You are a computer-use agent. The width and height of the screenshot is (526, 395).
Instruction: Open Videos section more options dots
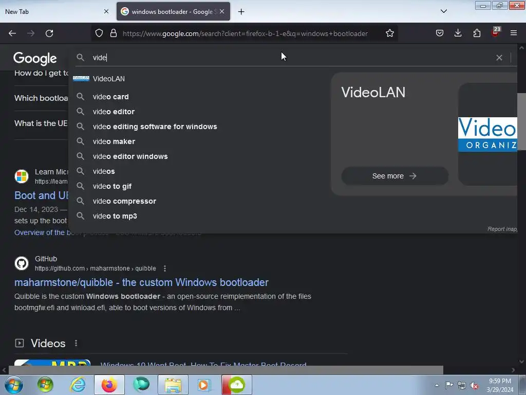tap(76, 343)
